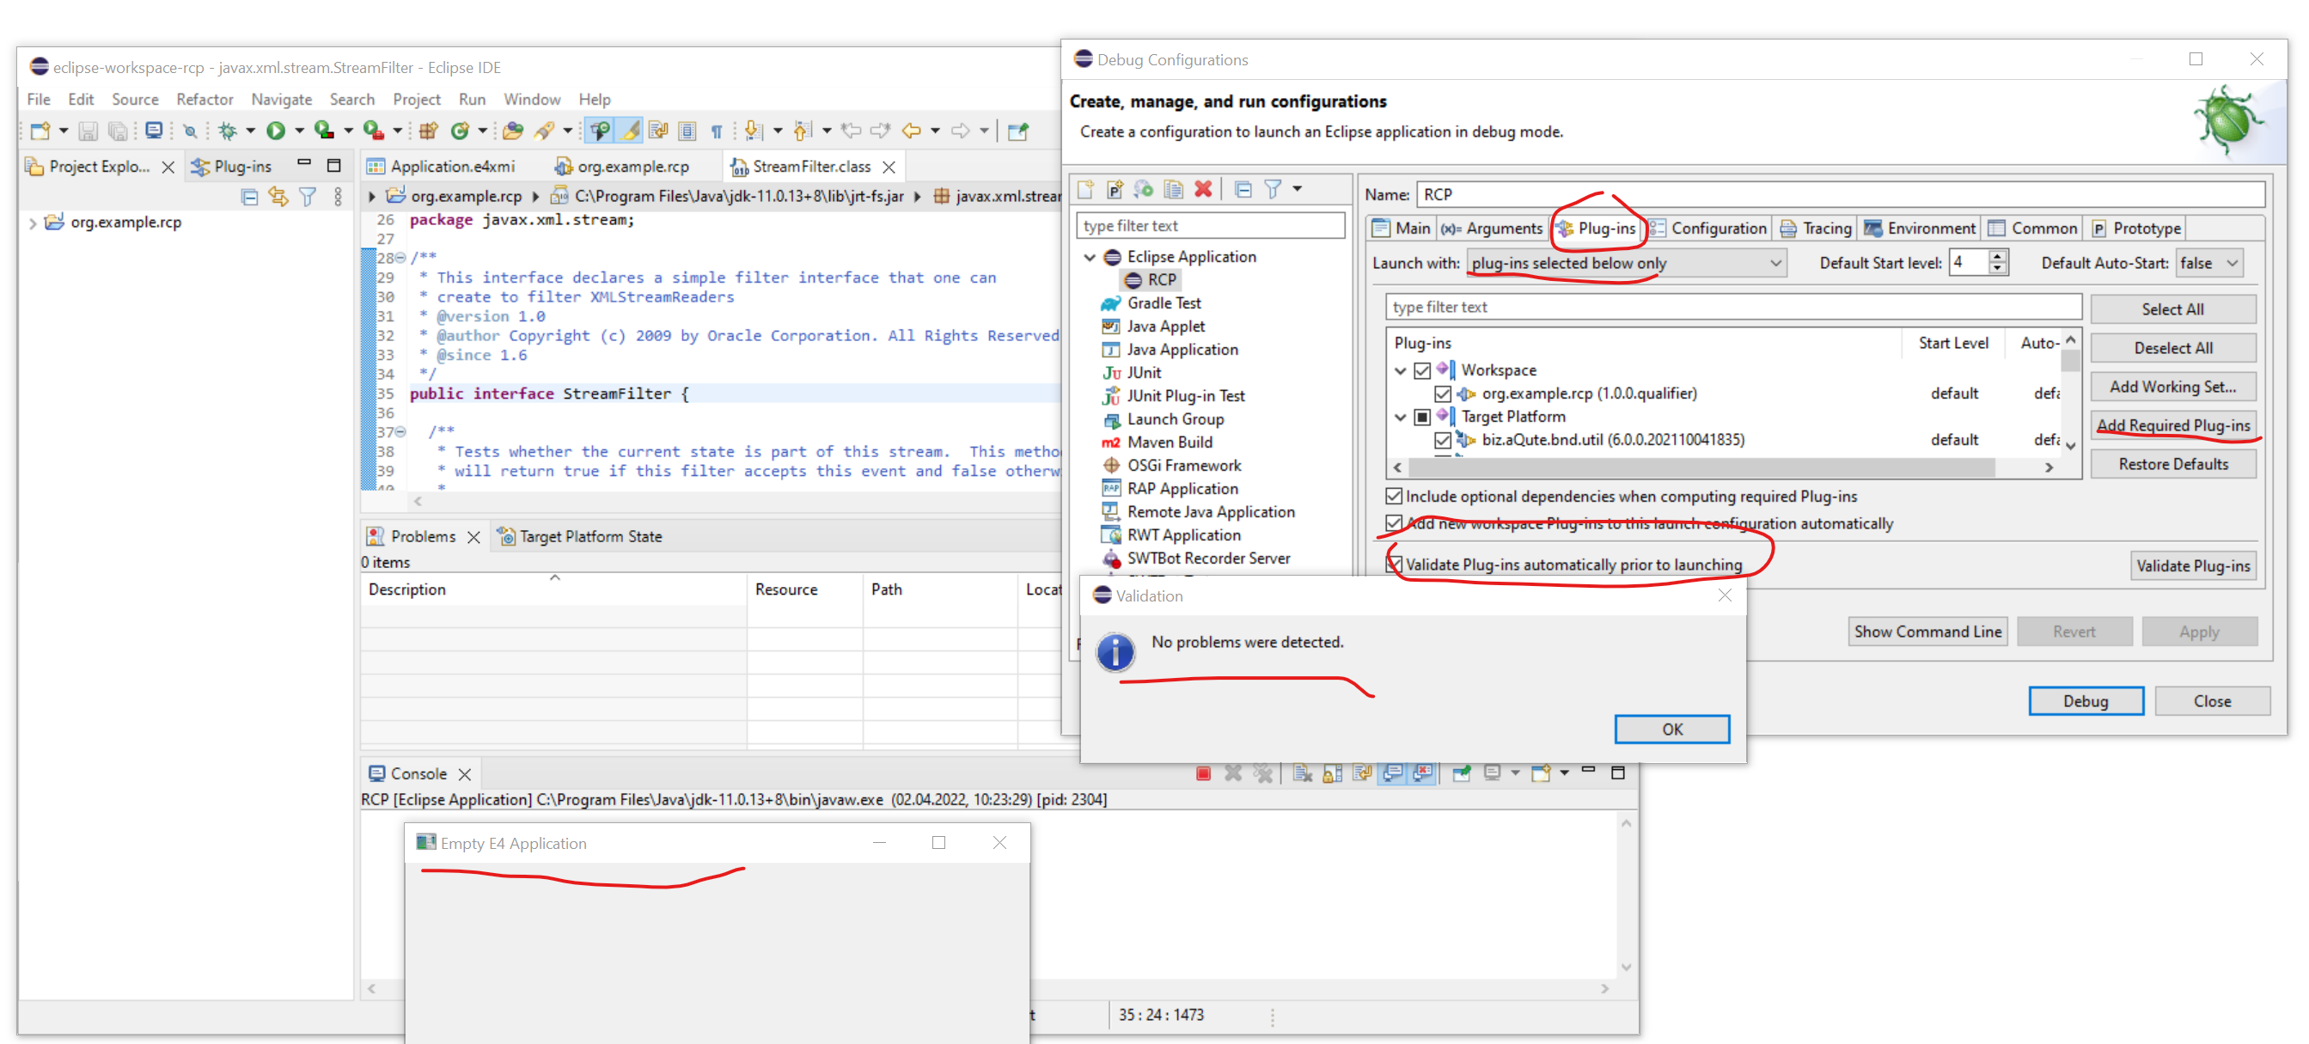Click Clear Console icon
The image size is (2309, 1044).
click(x=1303, y=772)
